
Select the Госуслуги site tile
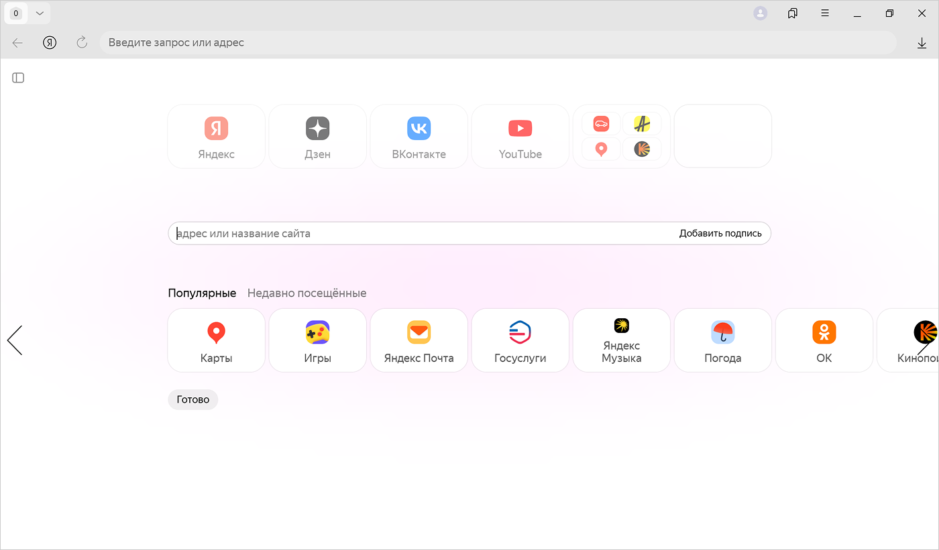pos(520,340)
